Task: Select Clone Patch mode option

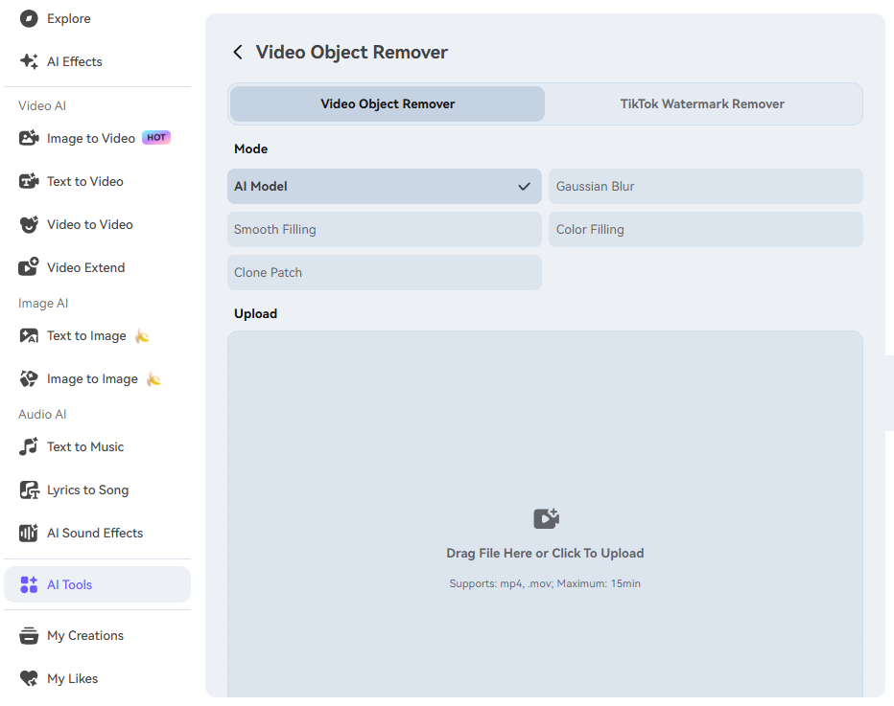Action: tap(384, 273)
